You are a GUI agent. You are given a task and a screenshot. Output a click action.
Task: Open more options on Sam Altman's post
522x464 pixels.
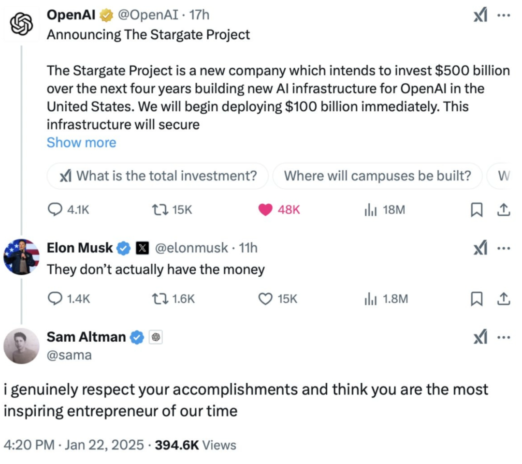[504, 337]
